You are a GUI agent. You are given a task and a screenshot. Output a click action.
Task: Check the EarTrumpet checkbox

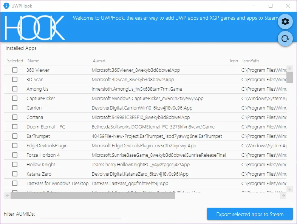point(15,136)
